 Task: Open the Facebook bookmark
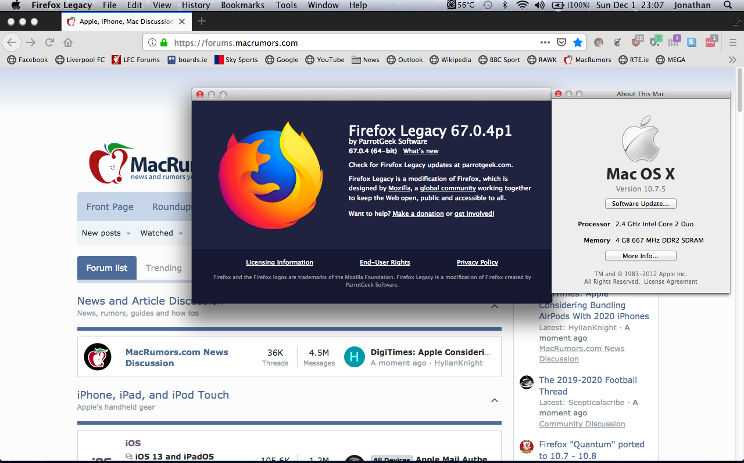coord(27,60)
